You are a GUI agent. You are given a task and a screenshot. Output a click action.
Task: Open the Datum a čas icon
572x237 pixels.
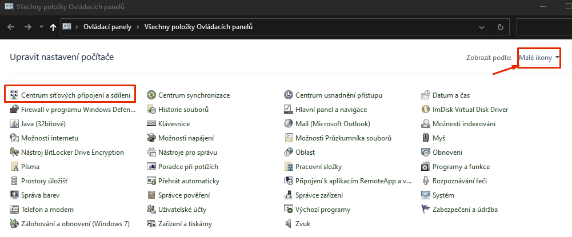click(425, 95)
